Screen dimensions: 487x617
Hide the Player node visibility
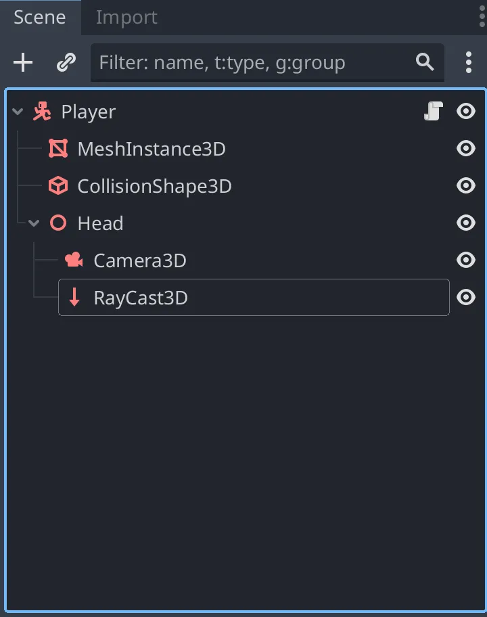tap(466, 112)
